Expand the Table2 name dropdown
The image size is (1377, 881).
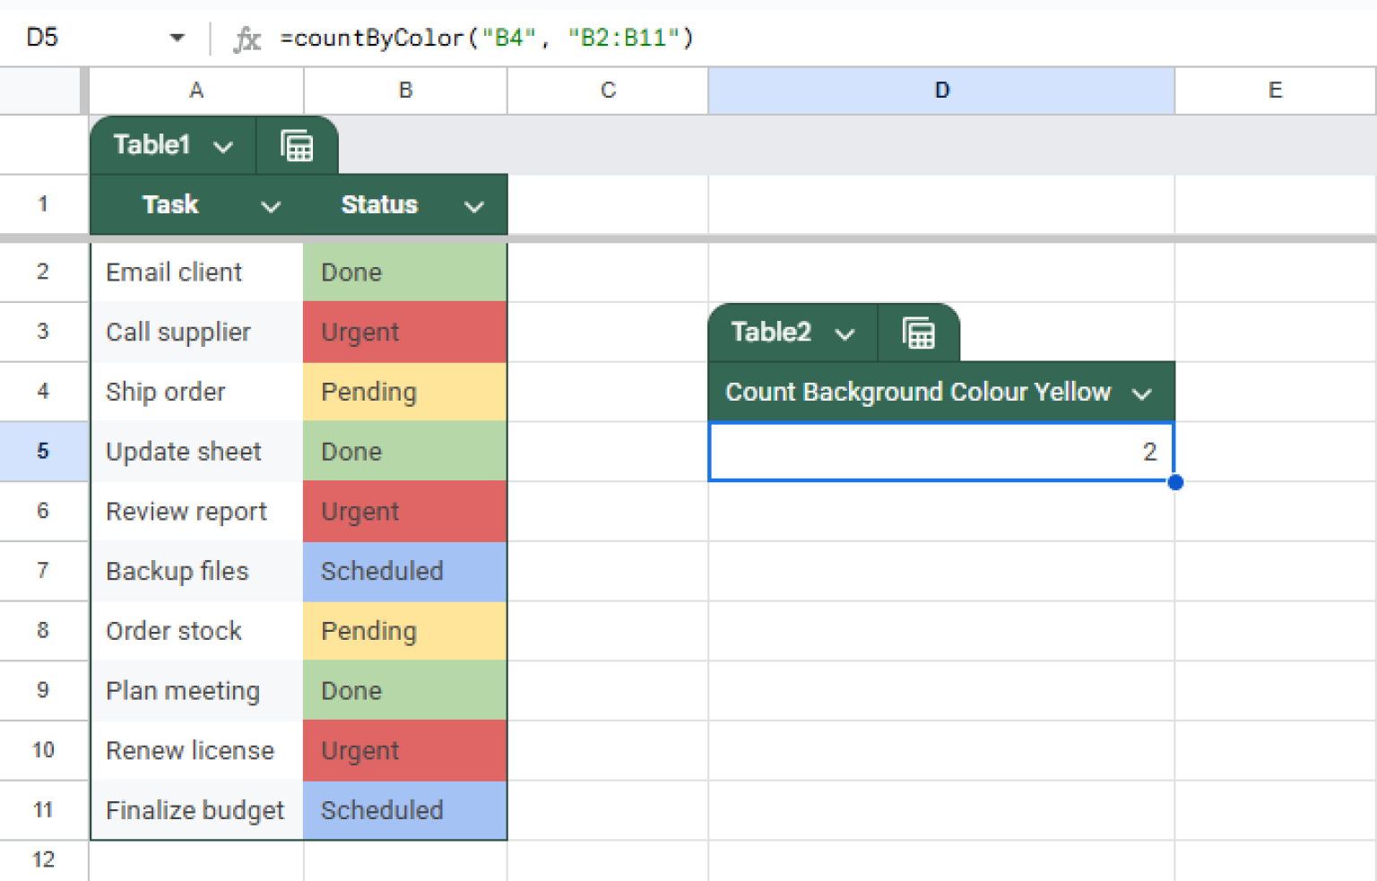click(844, 333)
